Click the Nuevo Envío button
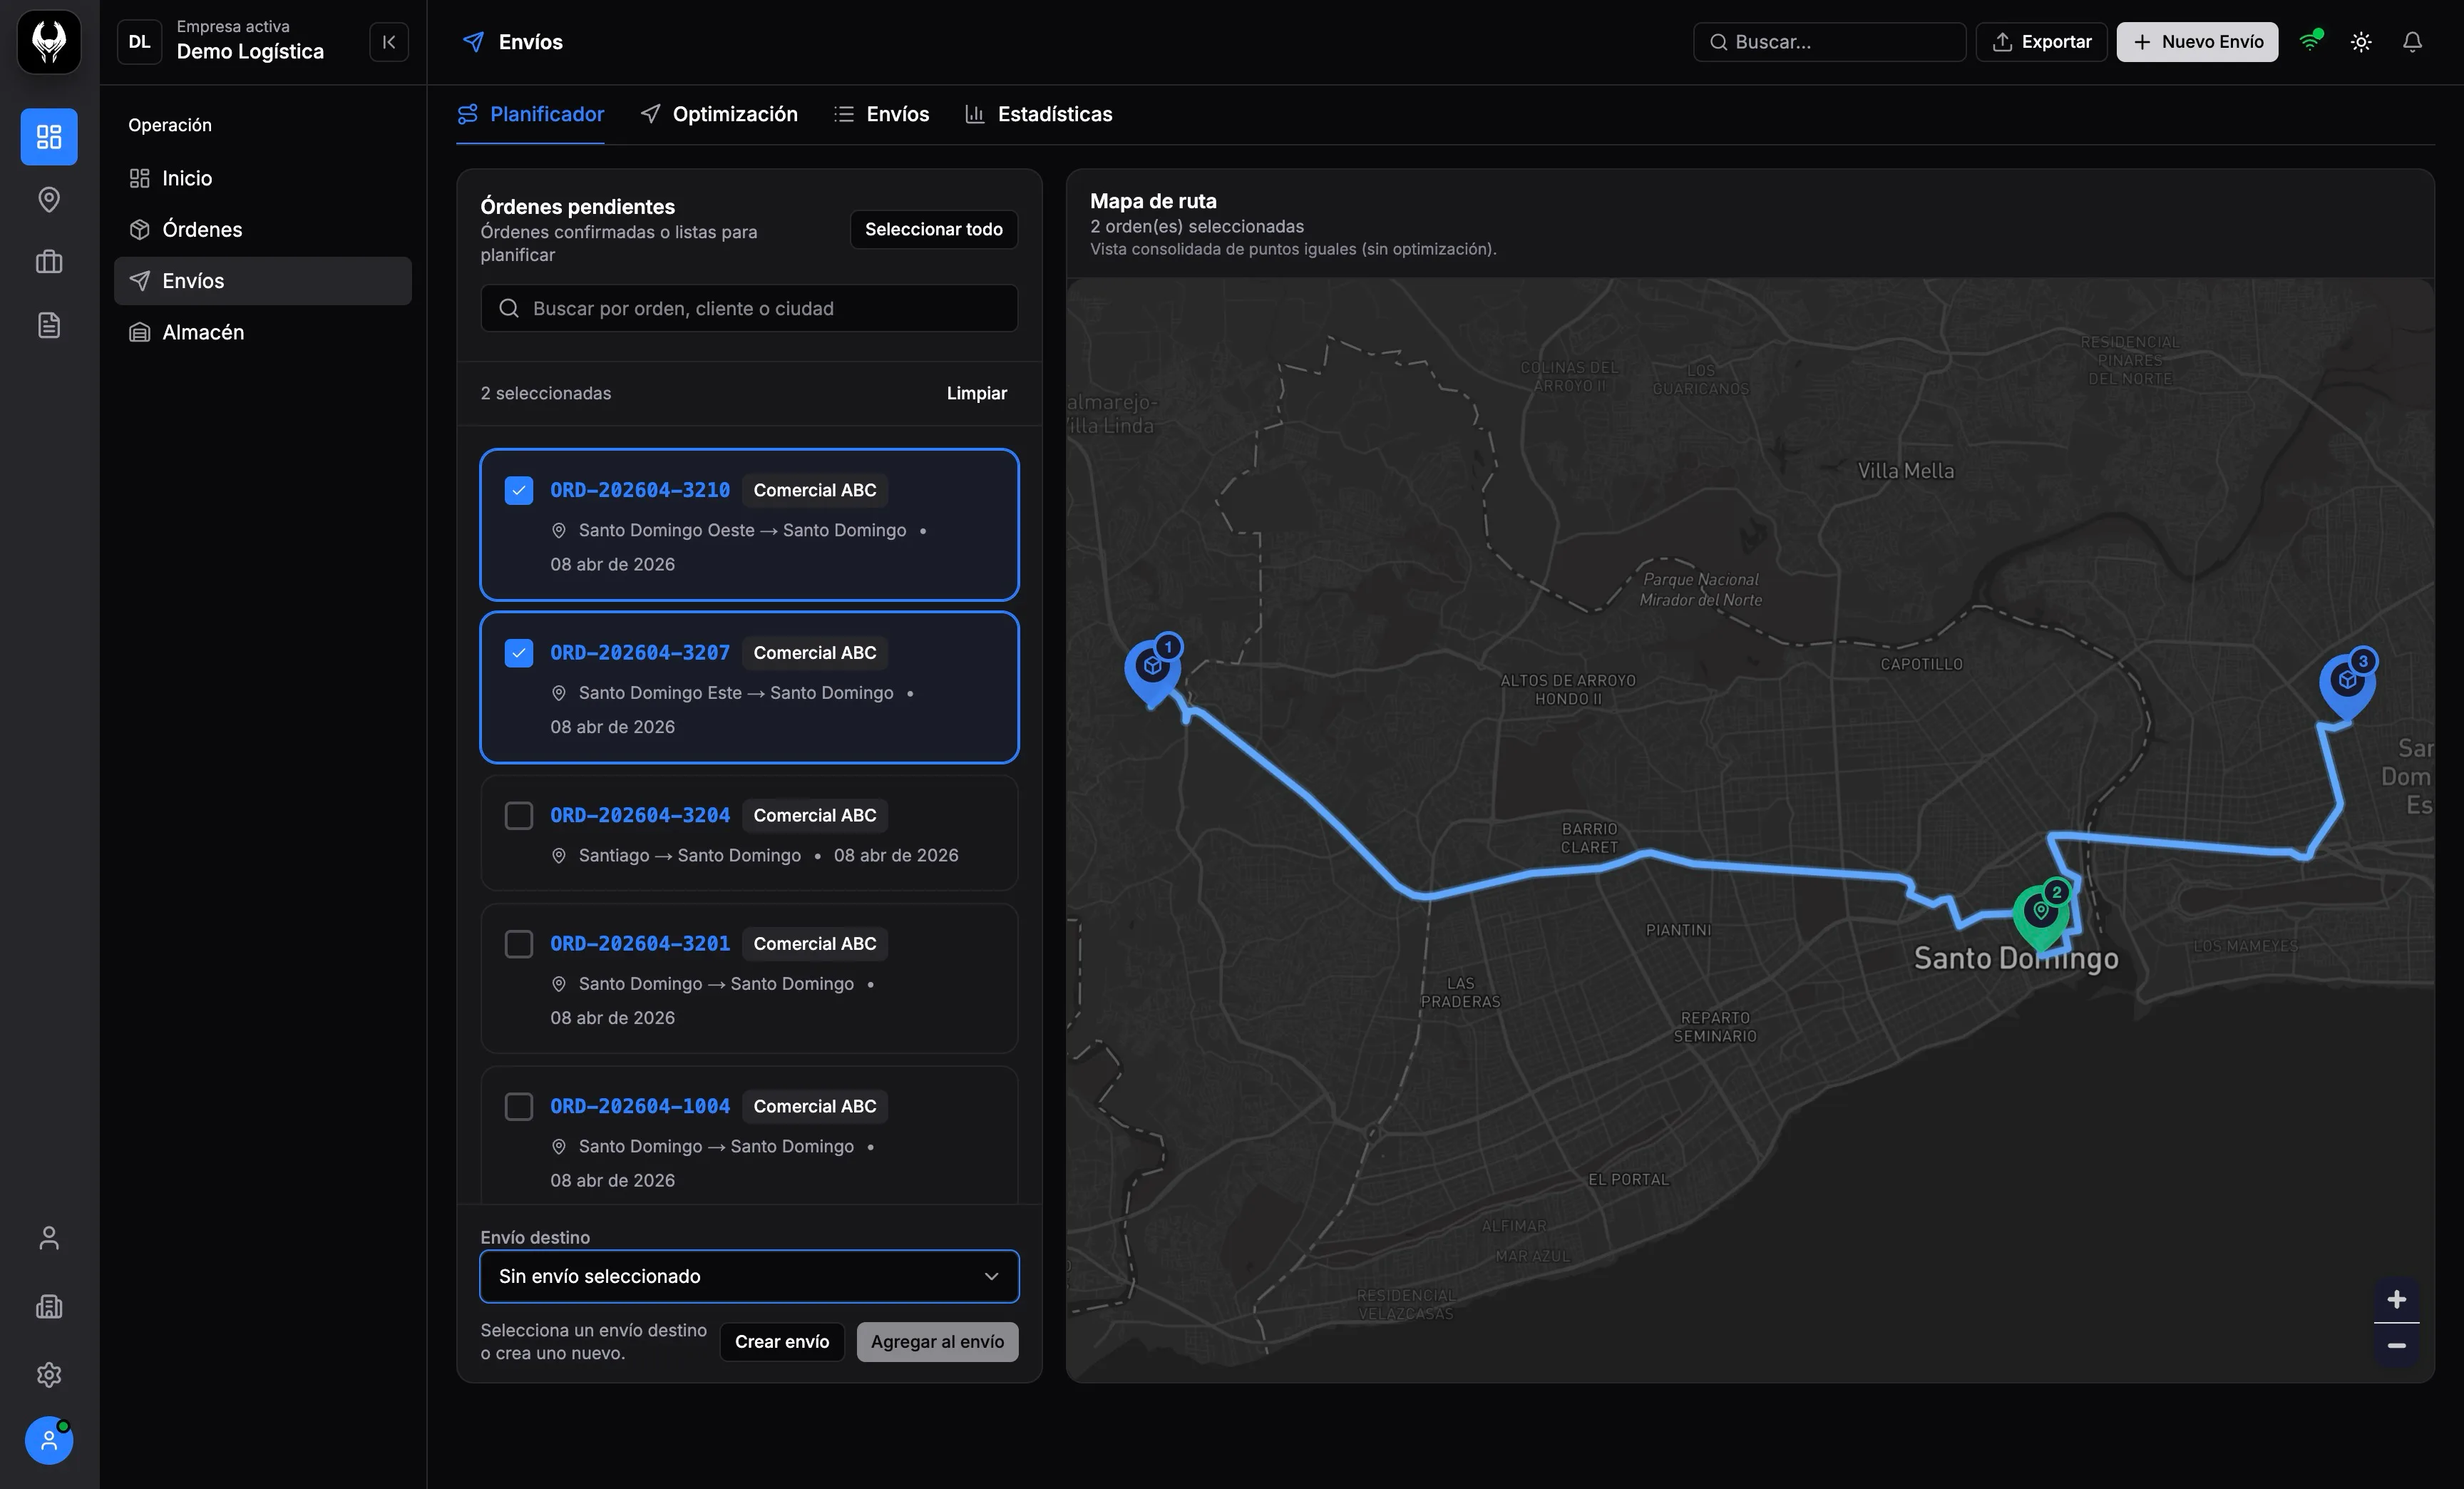 (2197, 42)
